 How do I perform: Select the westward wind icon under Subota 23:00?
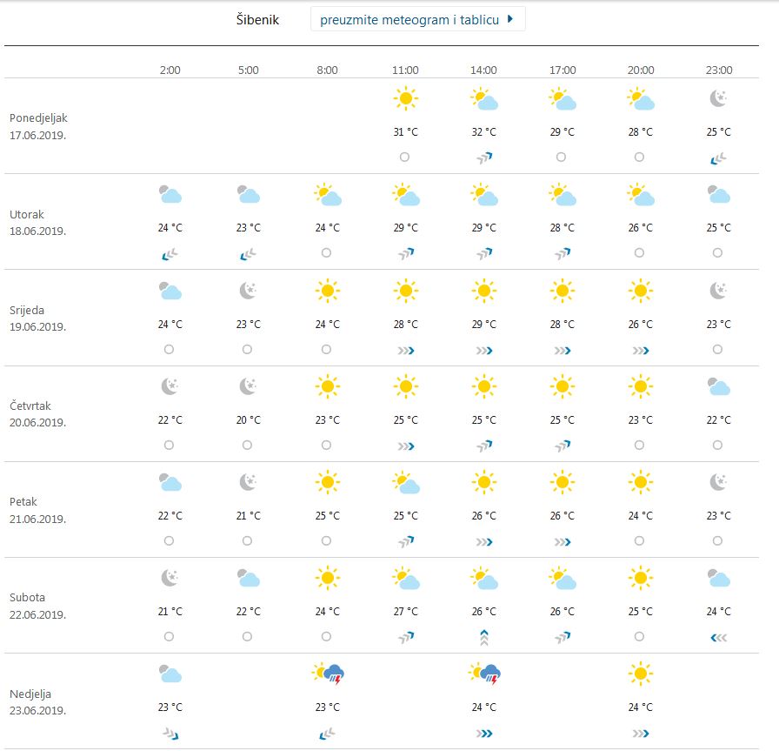pyautogui.click(x=718, y=636)
